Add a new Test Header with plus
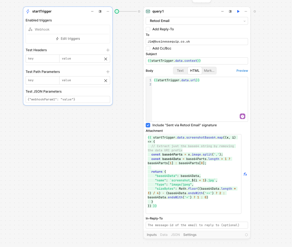The width and height of the screenshot is (292, 247). coord(108,50)
